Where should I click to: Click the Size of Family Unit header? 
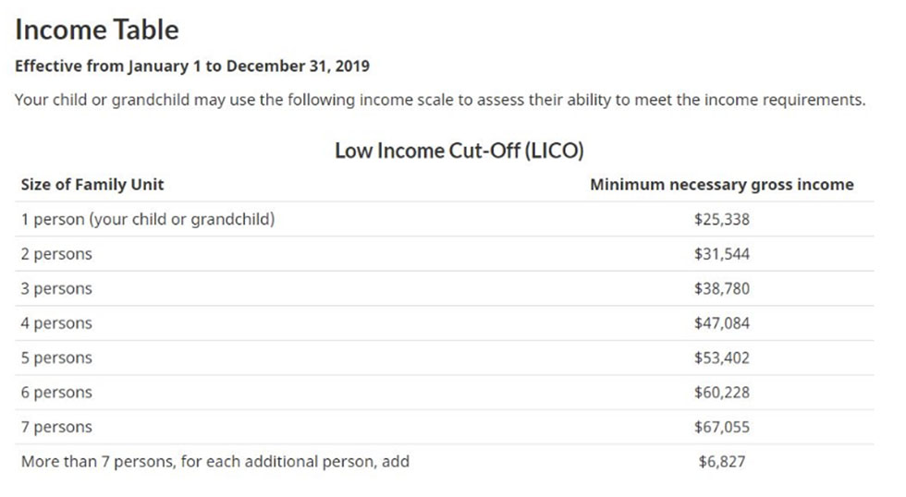[x=92, y=185]
